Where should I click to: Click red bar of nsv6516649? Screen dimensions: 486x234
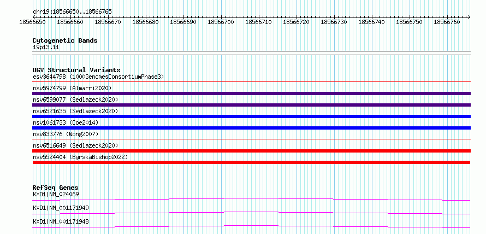tap(251, 151)
